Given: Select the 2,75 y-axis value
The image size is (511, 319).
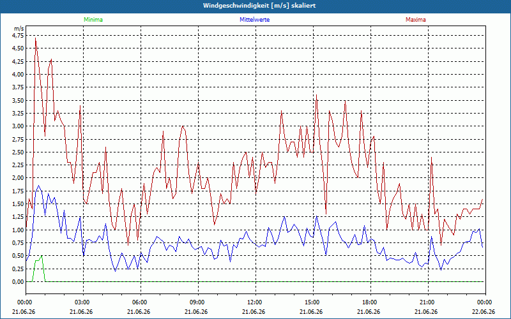Looking at the screenshot, I should tap(18, 139).
